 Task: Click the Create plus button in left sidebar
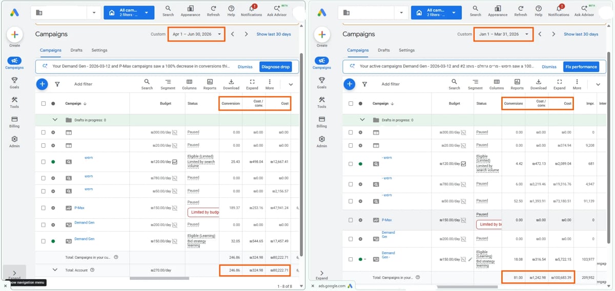[x=14, y=35]
